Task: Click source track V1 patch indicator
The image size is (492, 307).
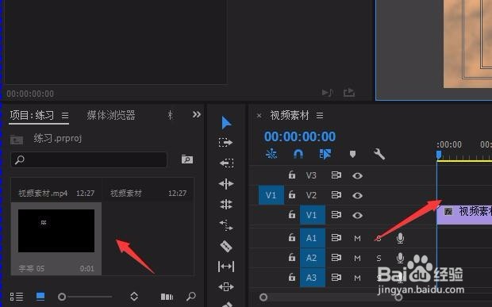Action: (x=271, y=195)
